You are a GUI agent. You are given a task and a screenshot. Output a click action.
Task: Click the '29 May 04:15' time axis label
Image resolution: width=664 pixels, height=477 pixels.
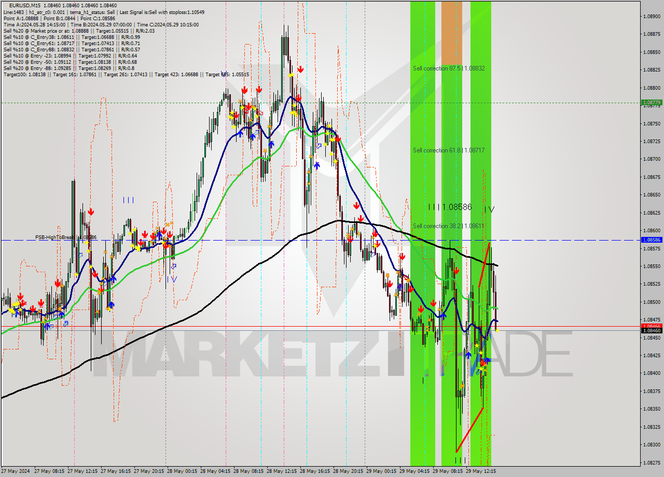click(414, 471)
